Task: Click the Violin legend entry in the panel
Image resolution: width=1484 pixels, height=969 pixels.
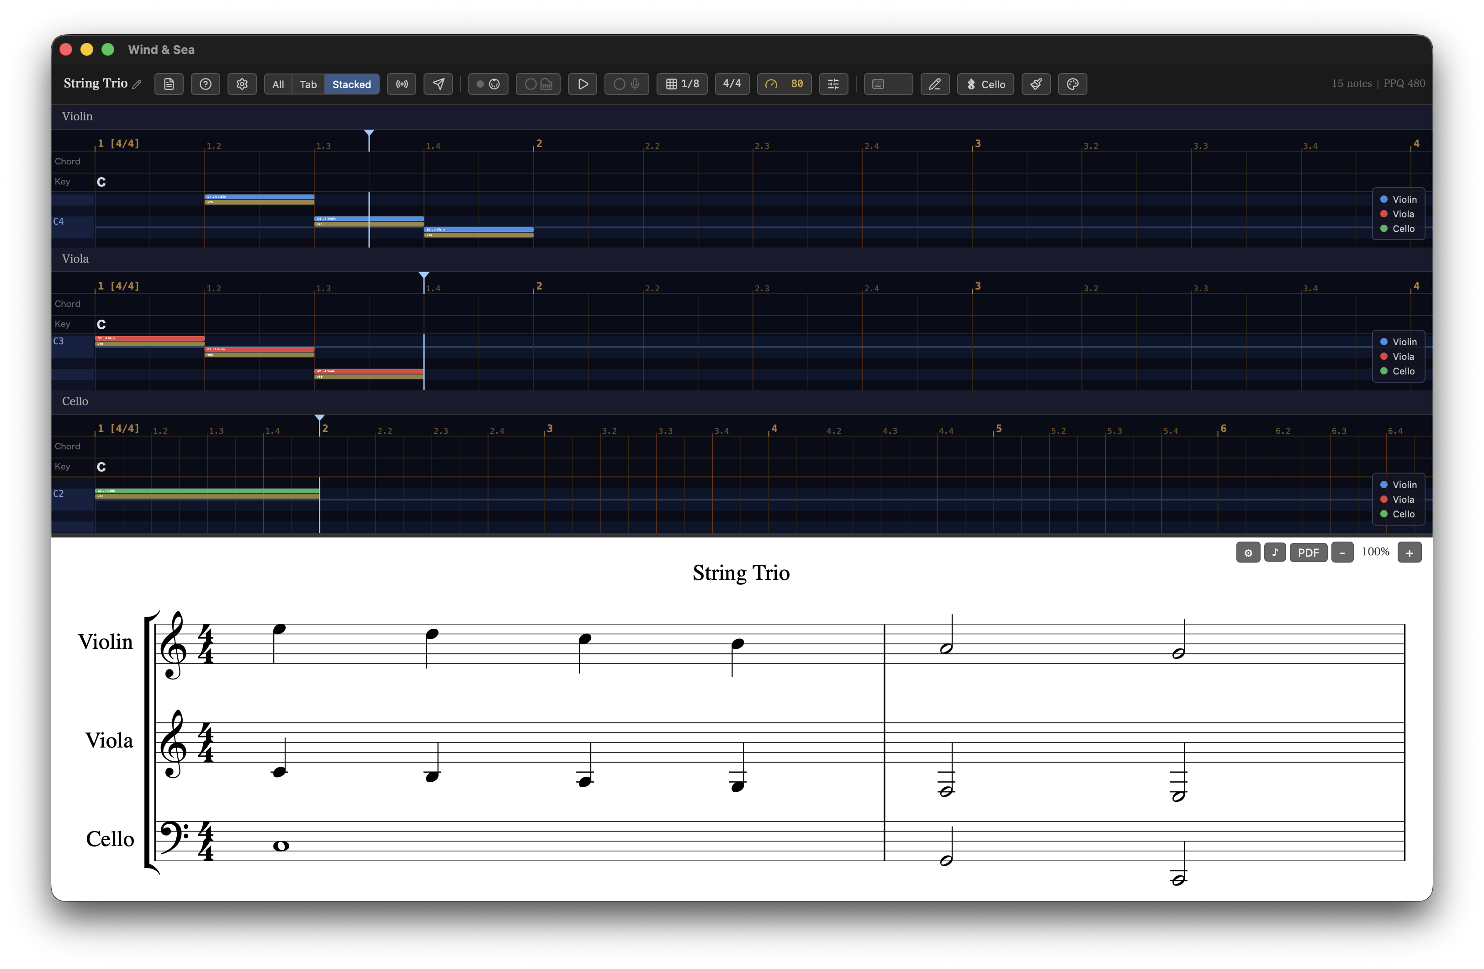Action: (1404, 199)
